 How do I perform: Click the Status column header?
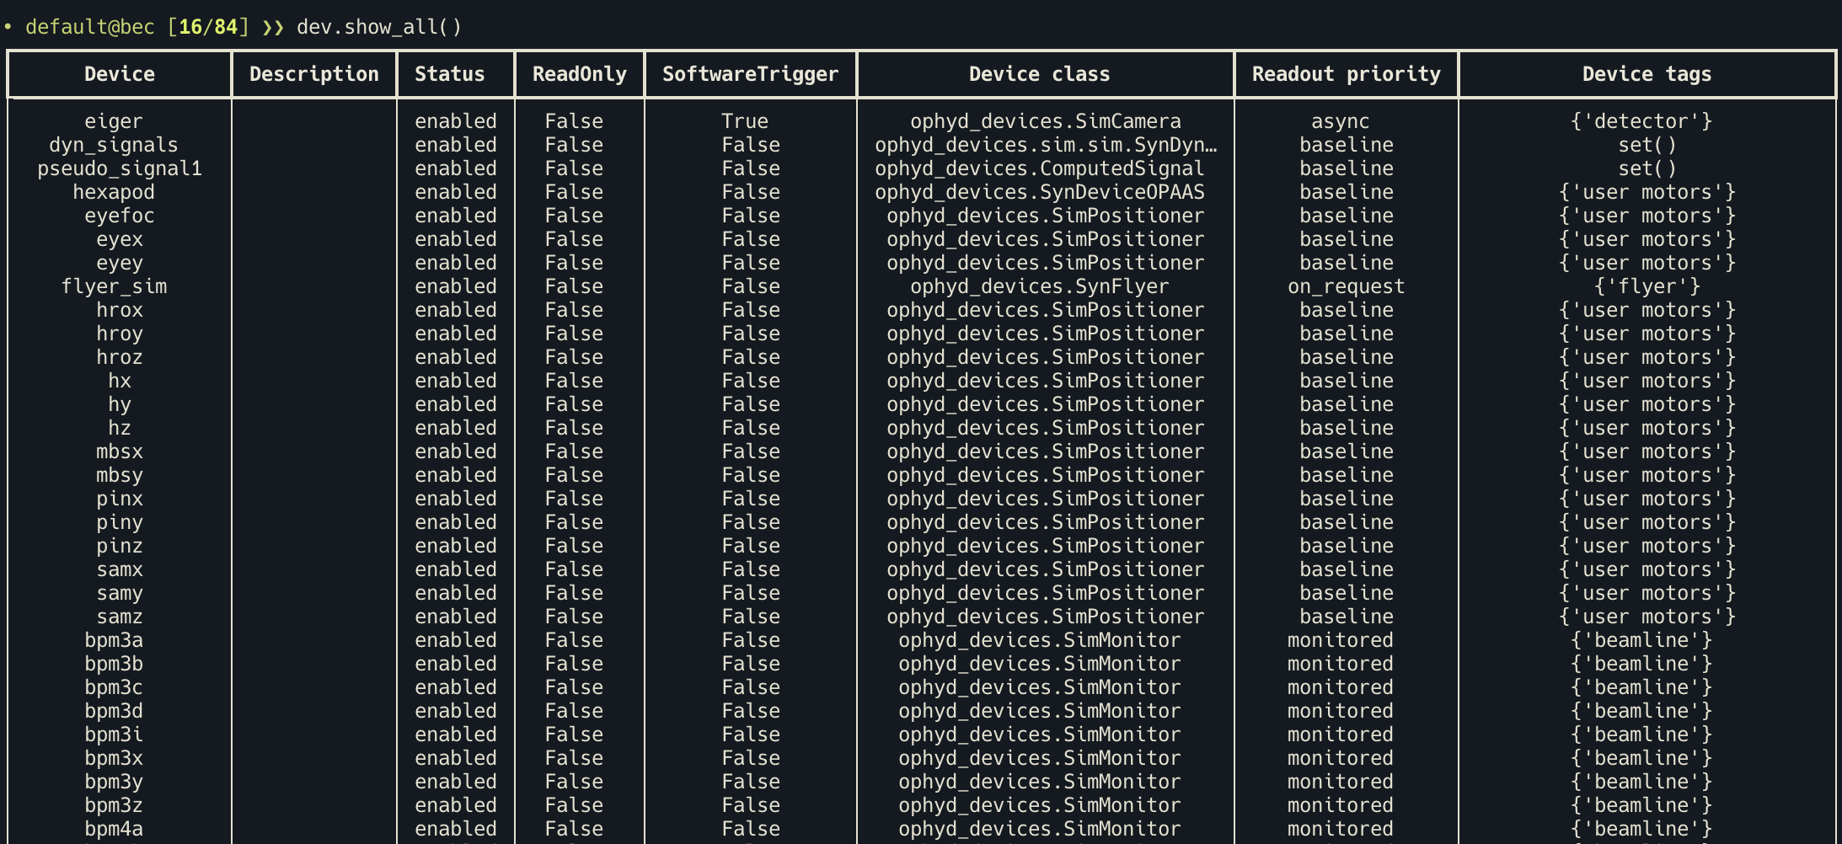point(450,74)
